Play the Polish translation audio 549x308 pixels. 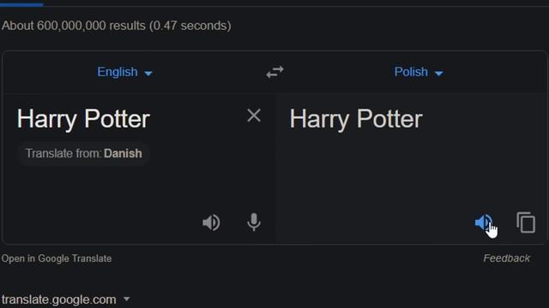[x=484, y=222]
